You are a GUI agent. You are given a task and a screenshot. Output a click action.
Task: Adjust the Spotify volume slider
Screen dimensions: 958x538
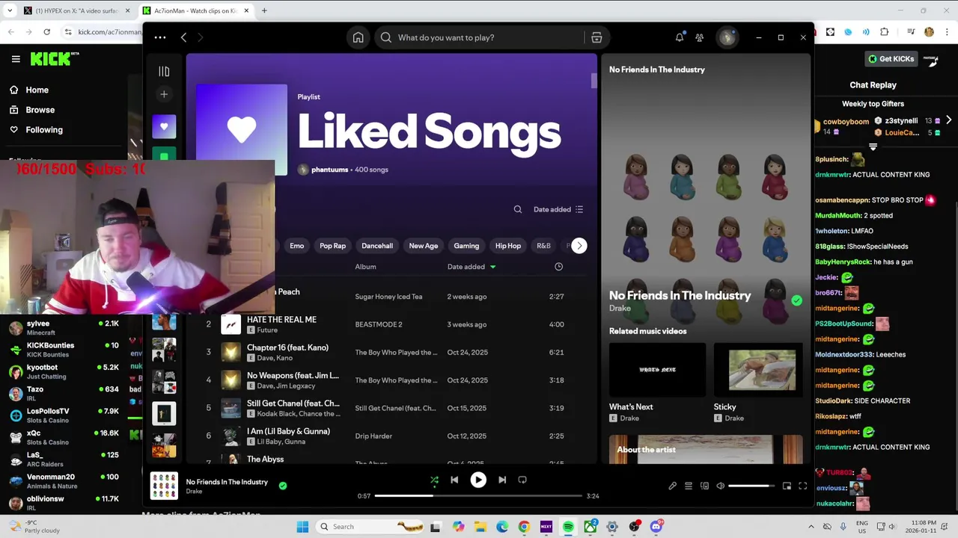click(x=751, y=486)
